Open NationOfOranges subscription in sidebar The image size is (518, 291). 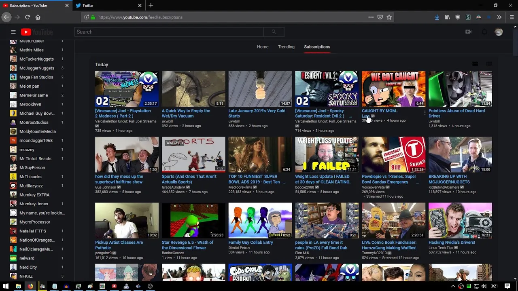point(37,240)
